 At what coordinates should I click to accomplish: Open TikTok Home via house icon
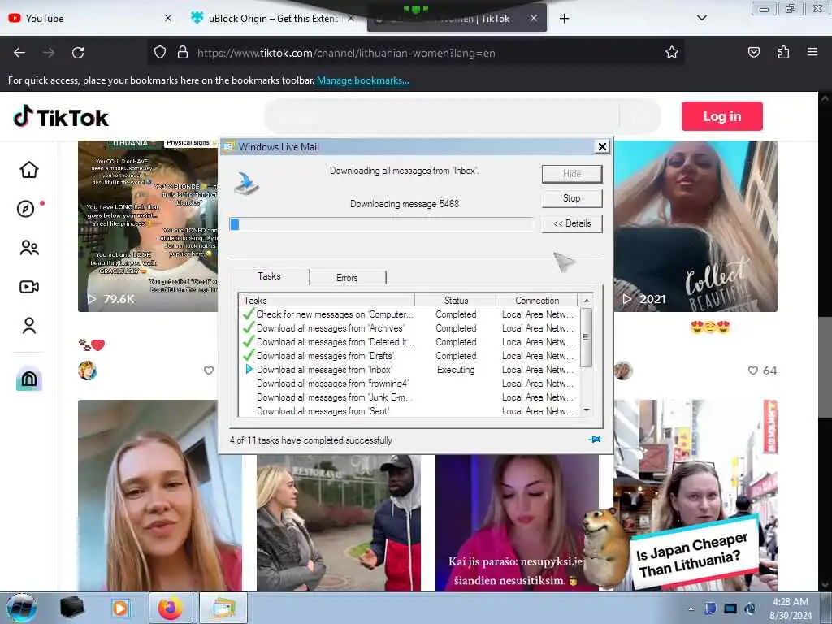[x=29, y=170]
